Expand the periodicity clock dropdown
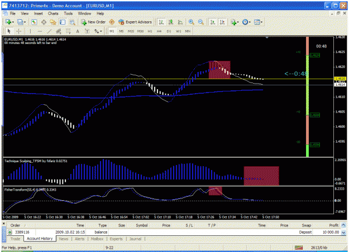This screenshot has height=252, width=349. (x=250, y=22)
